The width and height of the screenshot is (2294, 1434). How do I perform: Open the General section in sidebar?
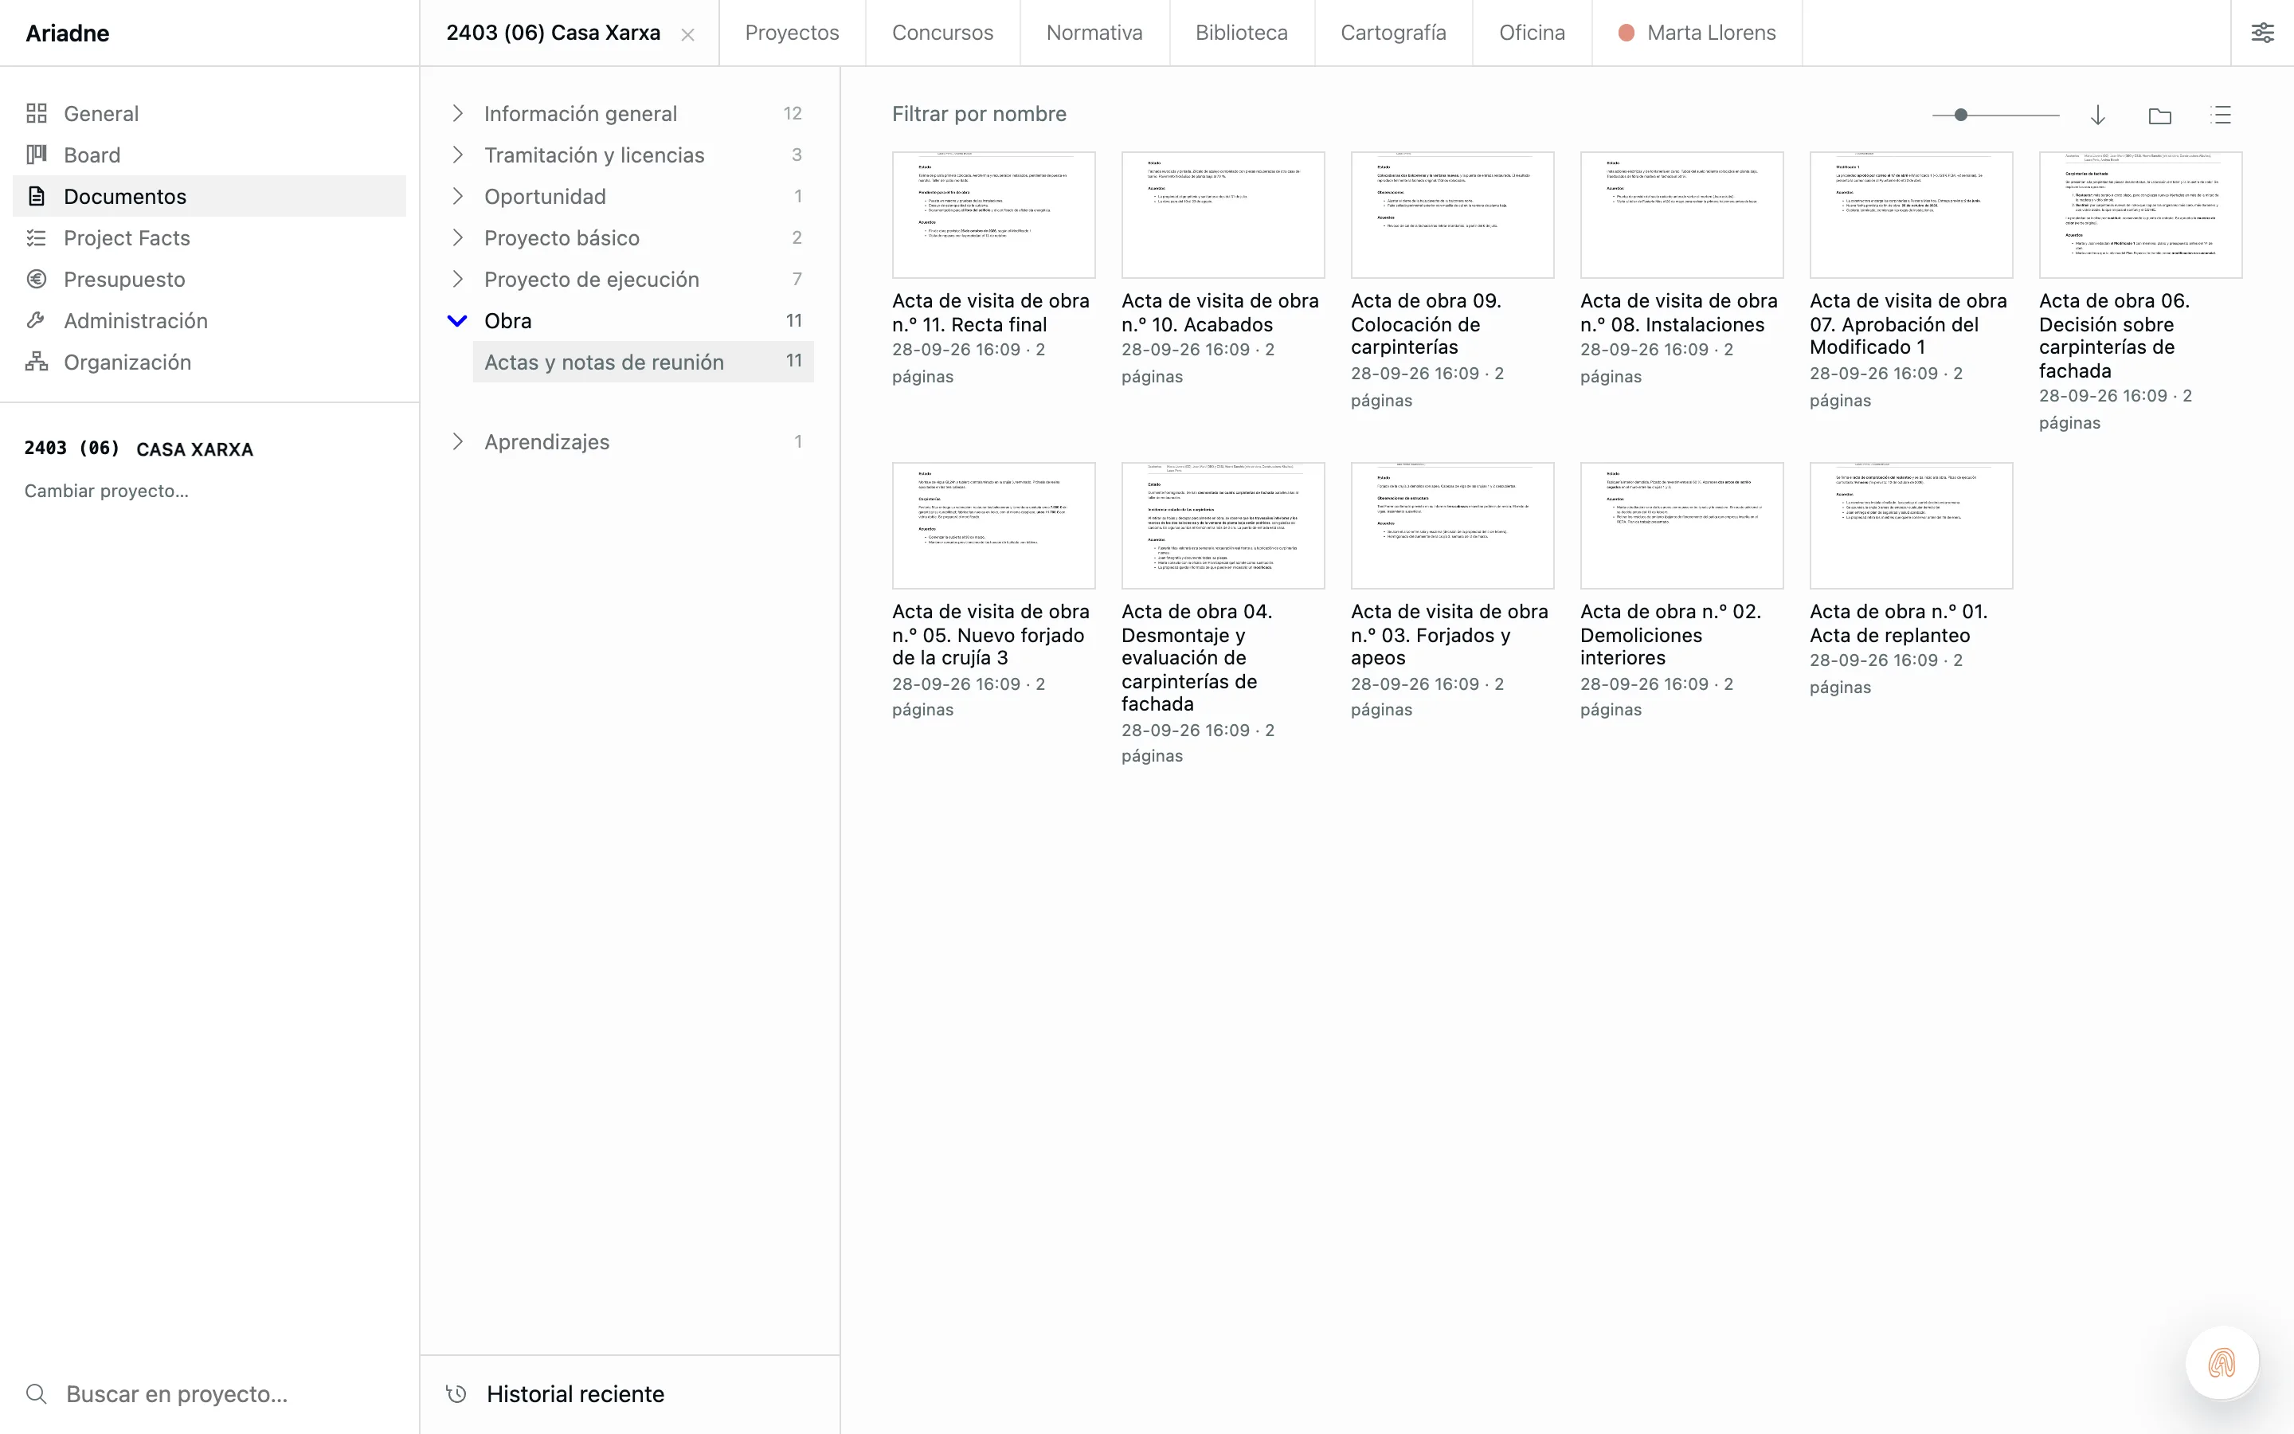(x=209, y=114)
